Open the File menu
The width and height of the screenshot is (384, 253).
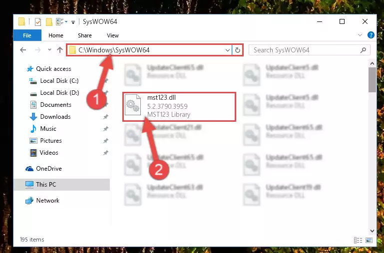27,35
